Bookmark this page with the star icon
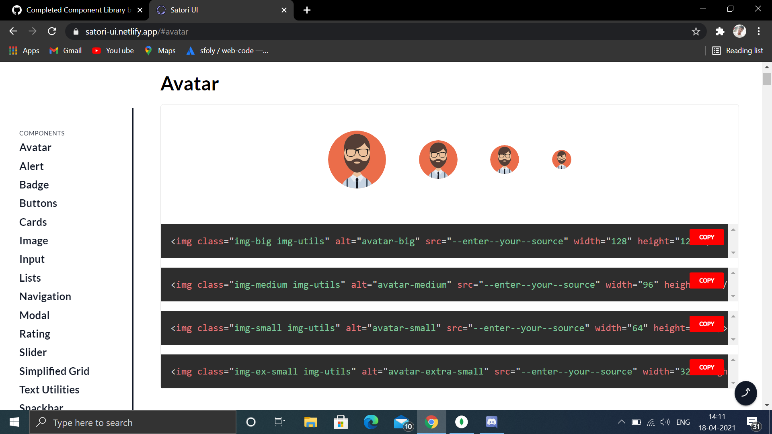 696,31
